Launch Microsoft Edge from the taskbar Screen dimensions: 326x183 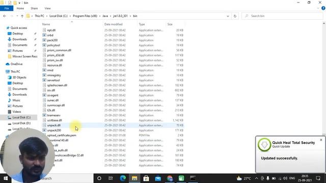[123, 178]
